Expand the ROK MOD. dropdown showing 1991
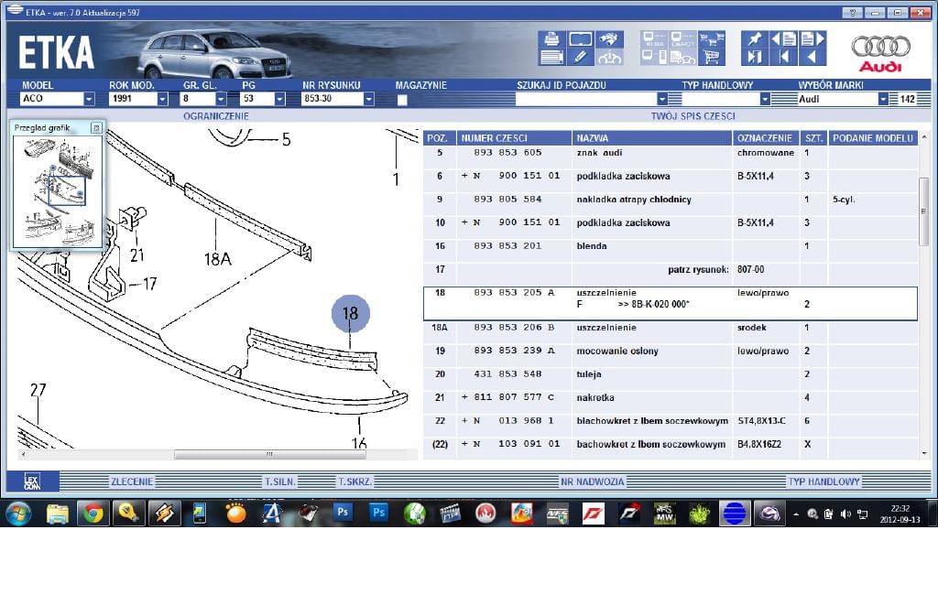 pyautogui.click(x=162, y=99)
